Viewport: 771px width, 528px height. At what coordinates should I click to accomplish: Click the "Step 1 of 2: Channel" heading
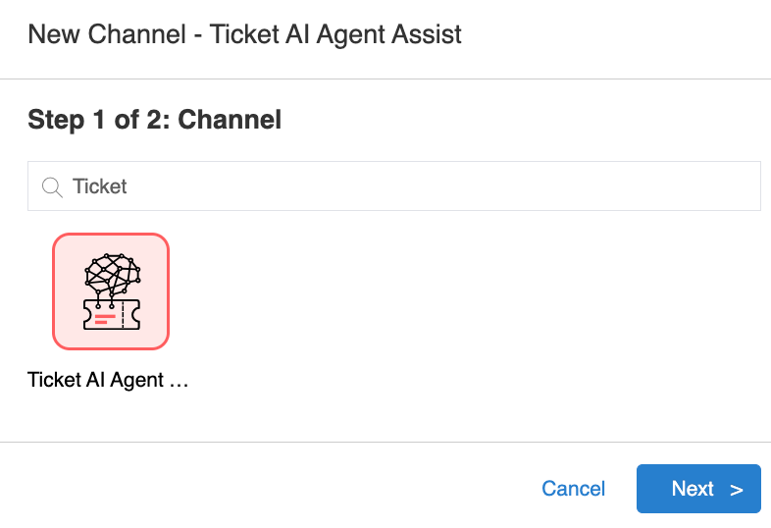pos(155,120)
